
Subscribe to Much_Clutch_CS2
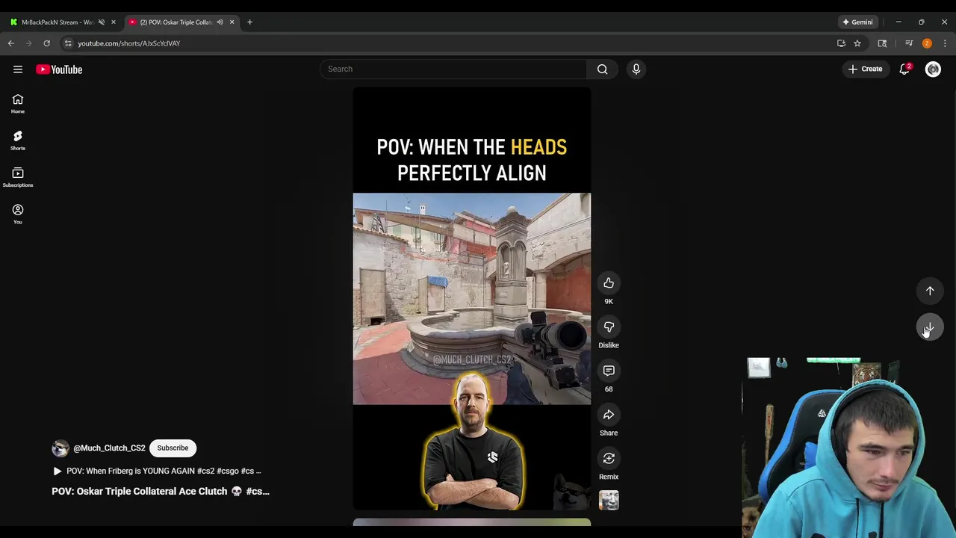tap(173, 448)
